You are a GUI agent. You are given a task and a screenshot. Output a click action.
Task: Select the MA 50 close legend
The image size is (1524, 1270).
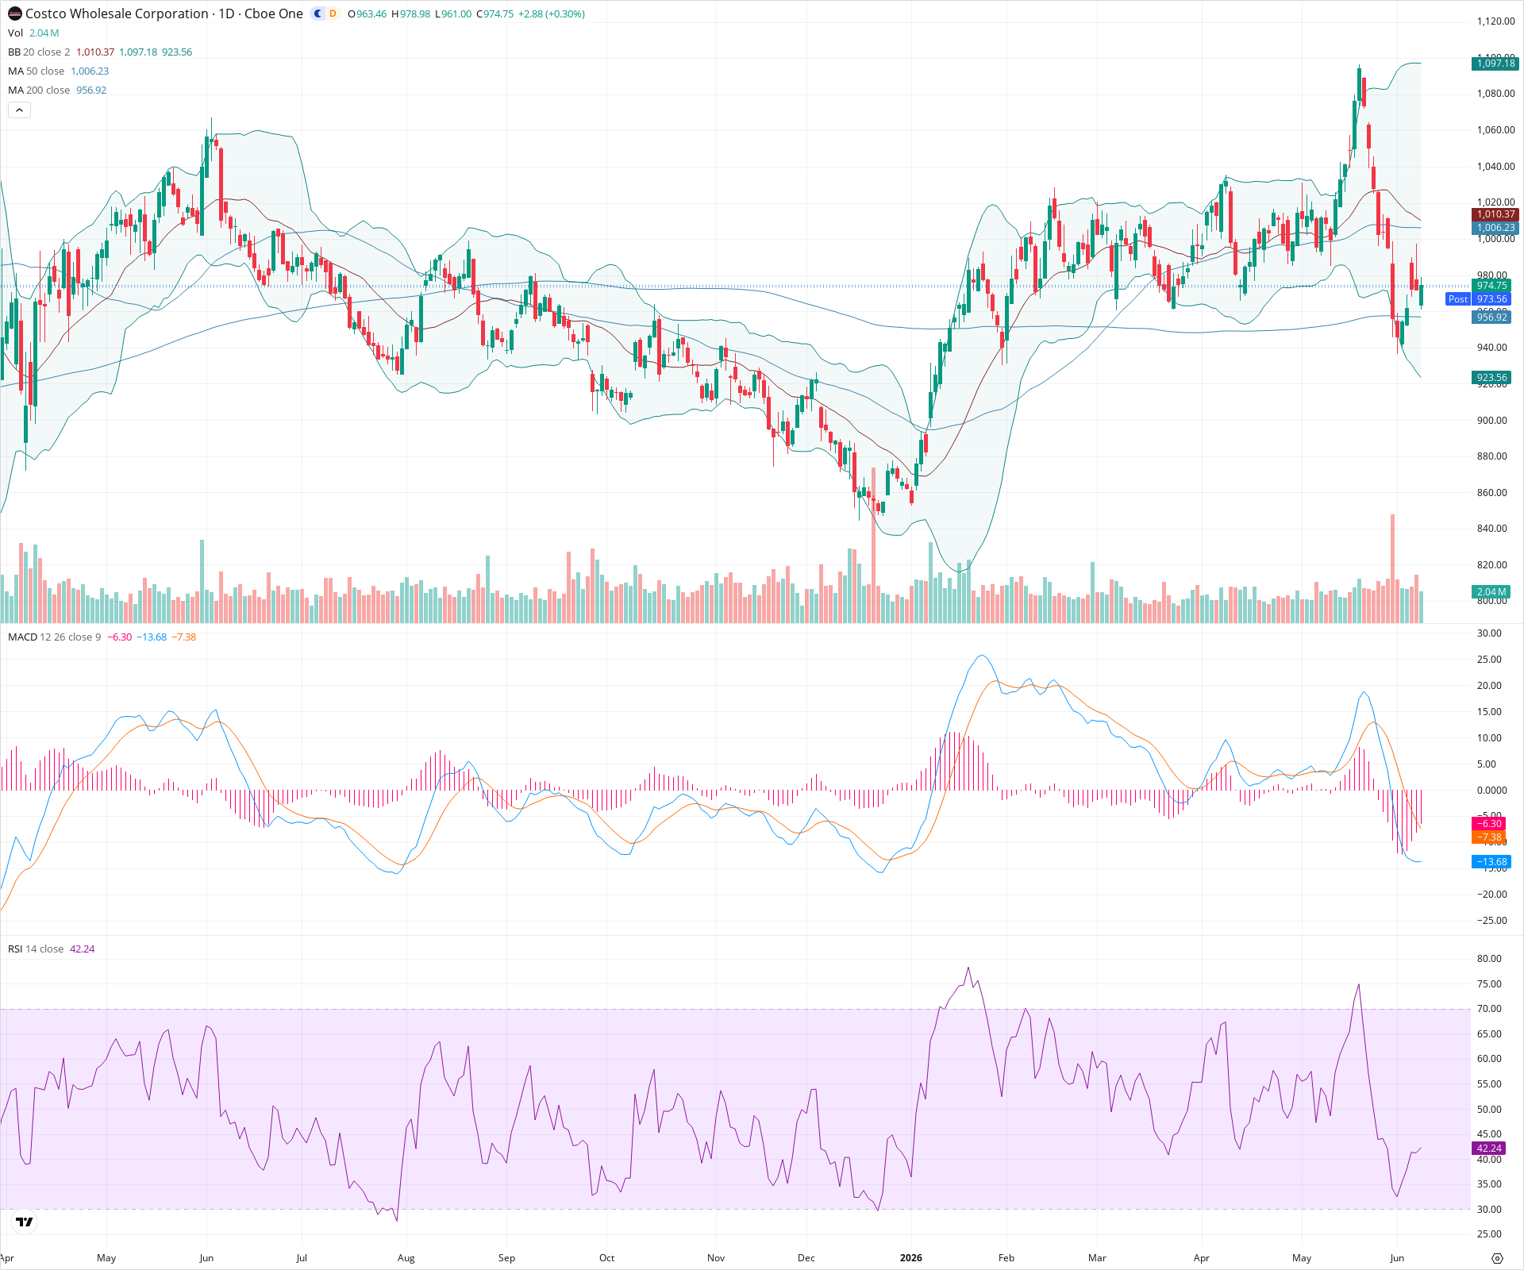pyautogui.click(x=37, y=71)
